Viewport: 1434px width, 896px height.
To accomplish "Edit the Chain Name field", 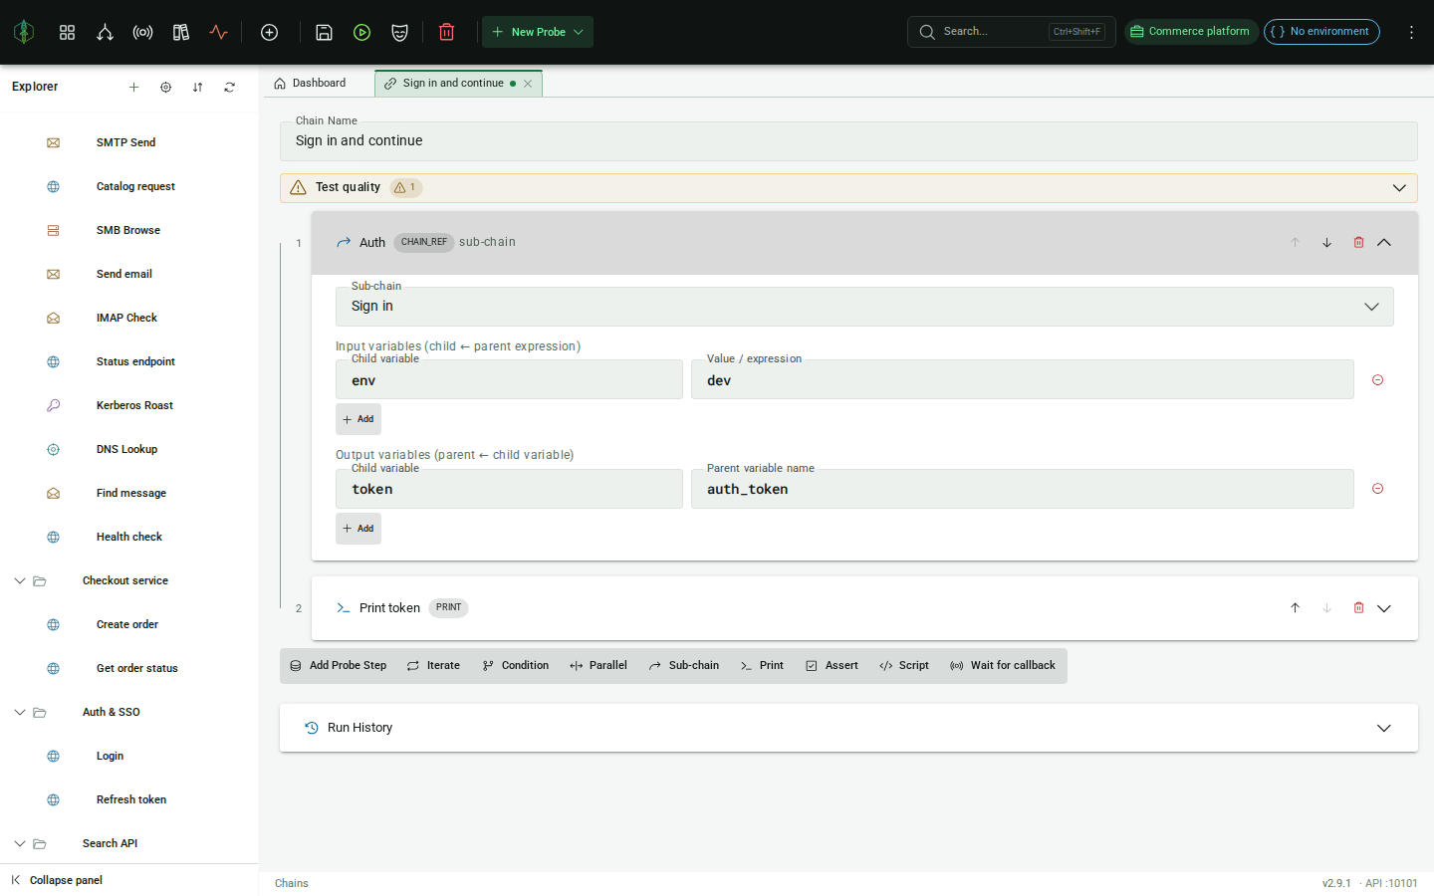I will pyautogui.click(x=848, y=141).
